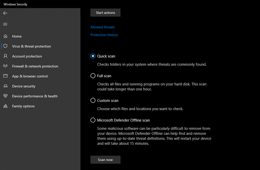Image resolution: width=260 pixels, height=170 pixels.
Task: Select the Microsoft Defender Offline scan option
Action: [x=93, y=120]
